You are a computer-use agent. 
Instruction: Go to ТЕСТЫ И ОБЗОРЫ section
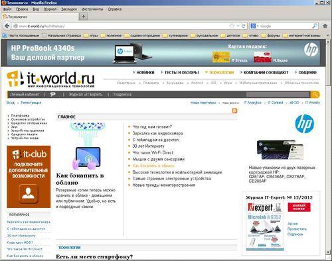tap(181, 72)
